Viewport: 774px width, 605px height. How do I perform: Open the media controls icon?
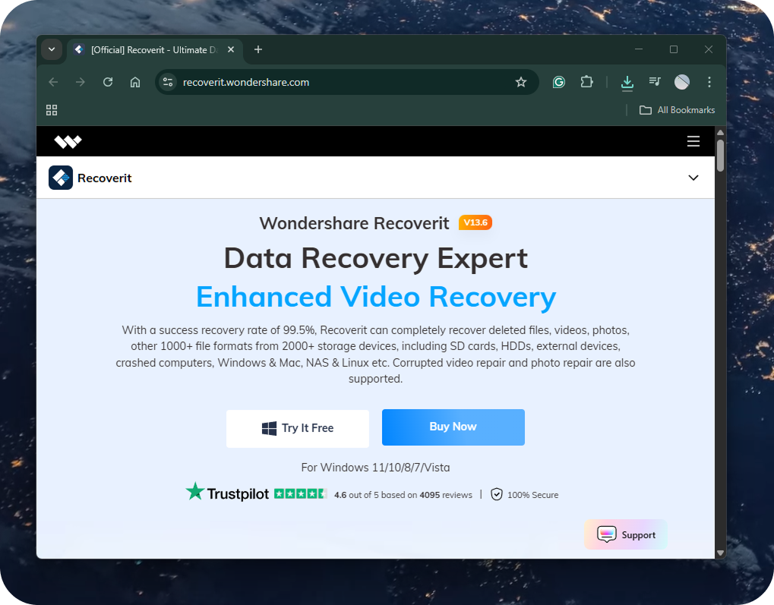point(655,82)
